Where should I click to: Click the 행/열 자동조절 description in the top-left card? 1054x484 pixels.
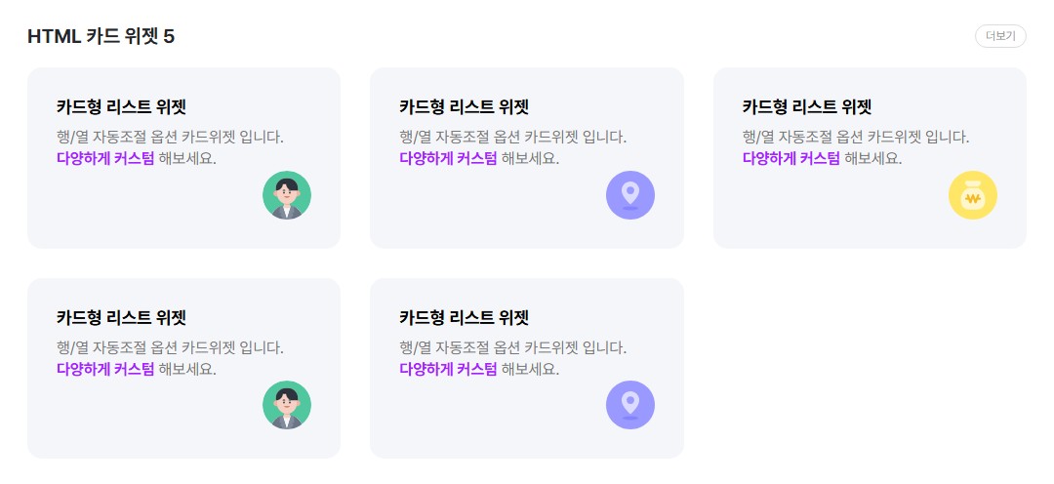point(170,137)
